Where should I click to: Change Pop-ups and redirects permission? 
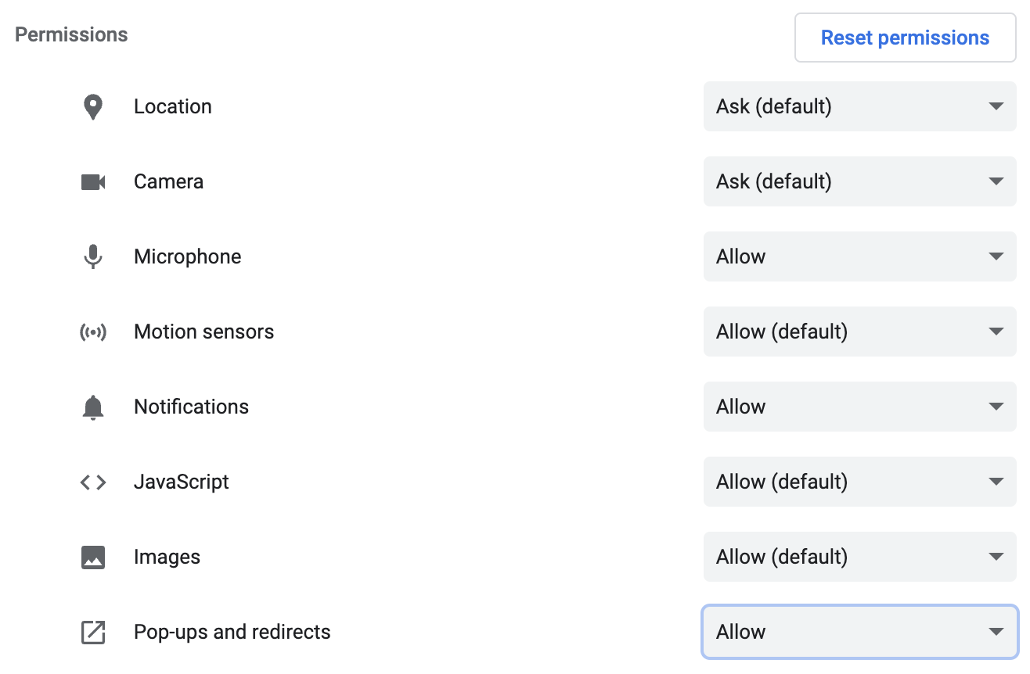tap(859, 632)
